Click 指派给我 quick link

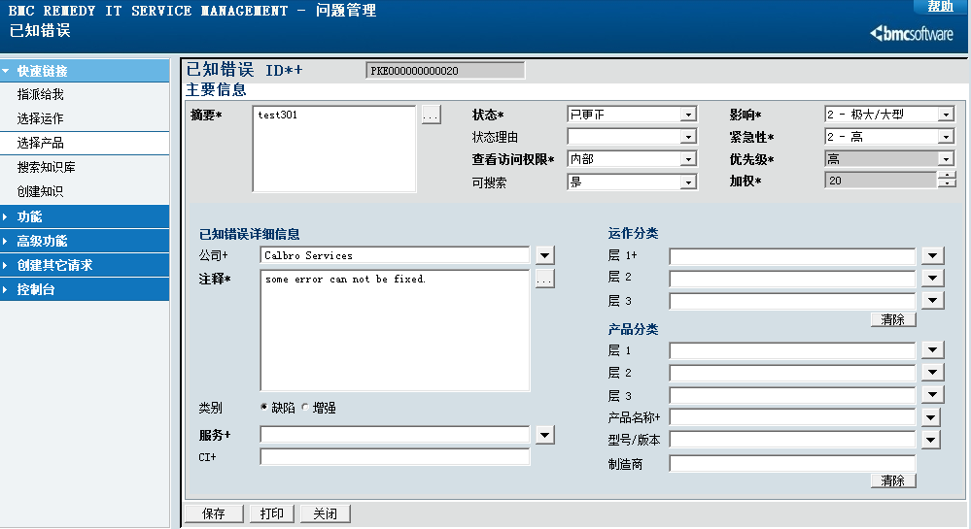[x=40, y=95]
